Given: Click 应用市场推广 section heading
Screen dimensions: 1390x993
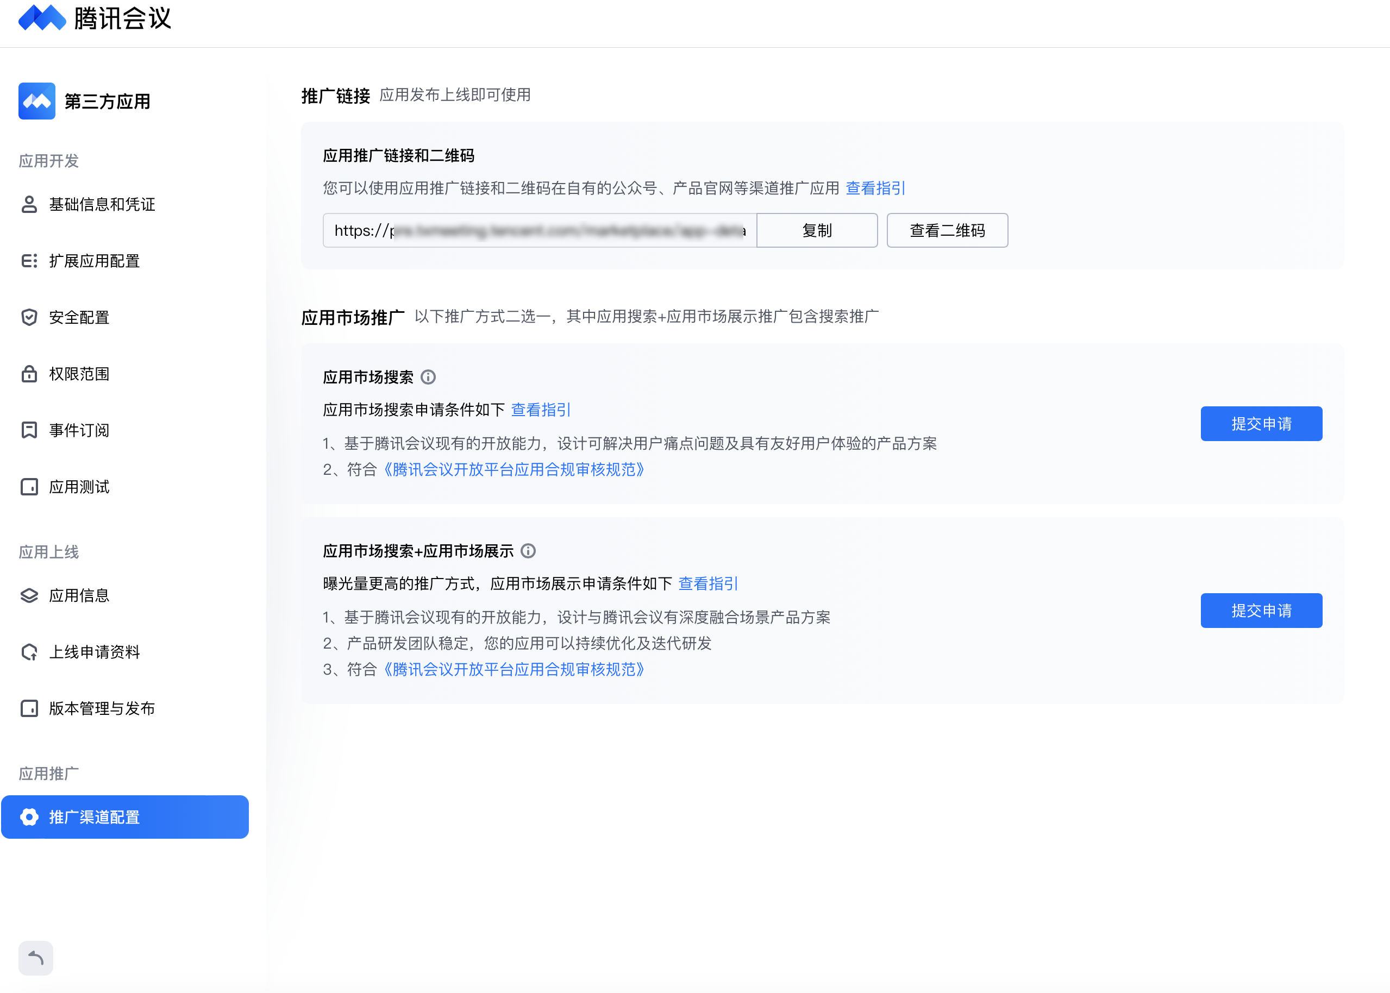Looking at the screenshot, I should 353,317.
